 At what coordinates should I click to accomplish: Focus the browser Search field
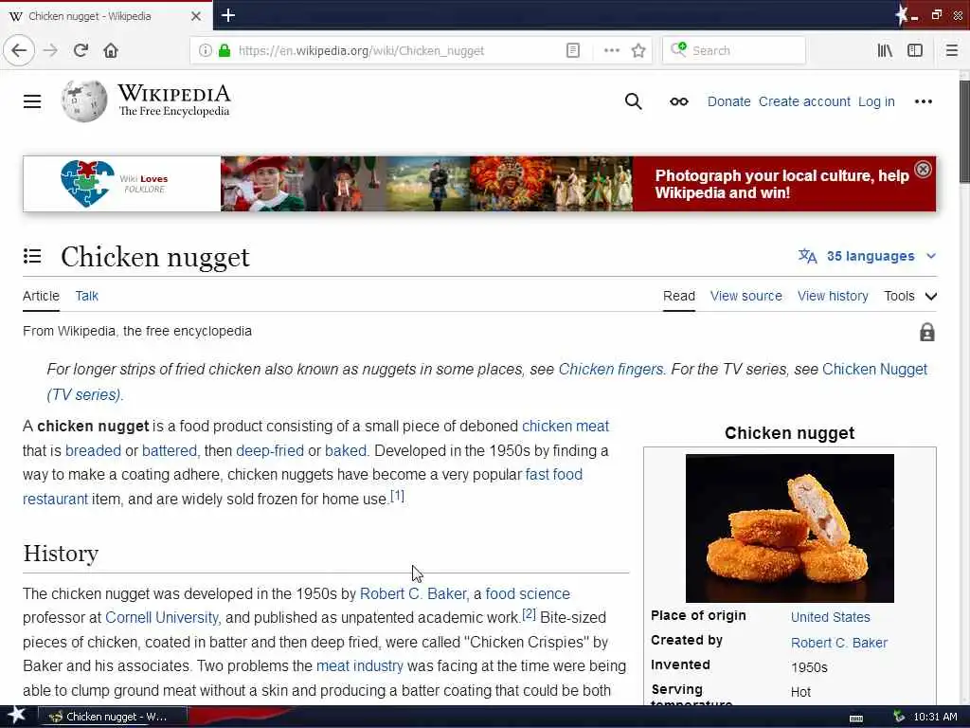(734, 50)
